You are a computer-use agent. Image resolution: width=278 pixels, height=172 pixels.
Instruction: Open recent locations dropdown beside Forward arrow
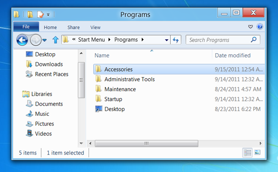(44, 40)
